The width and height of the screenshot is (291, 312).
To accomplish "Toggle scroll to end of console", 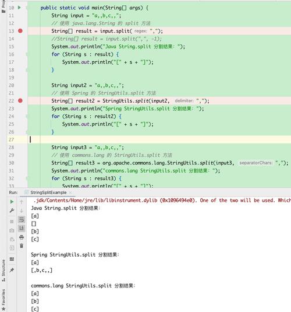I will click(x=22, y=228).
